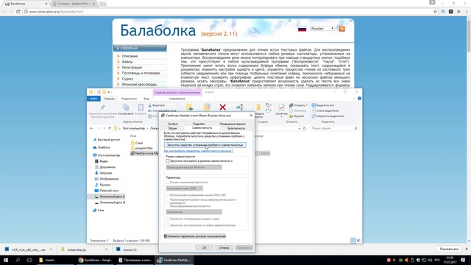
Task: Open the Файл tab in Explorer ribbon
Action: (93, 99)
